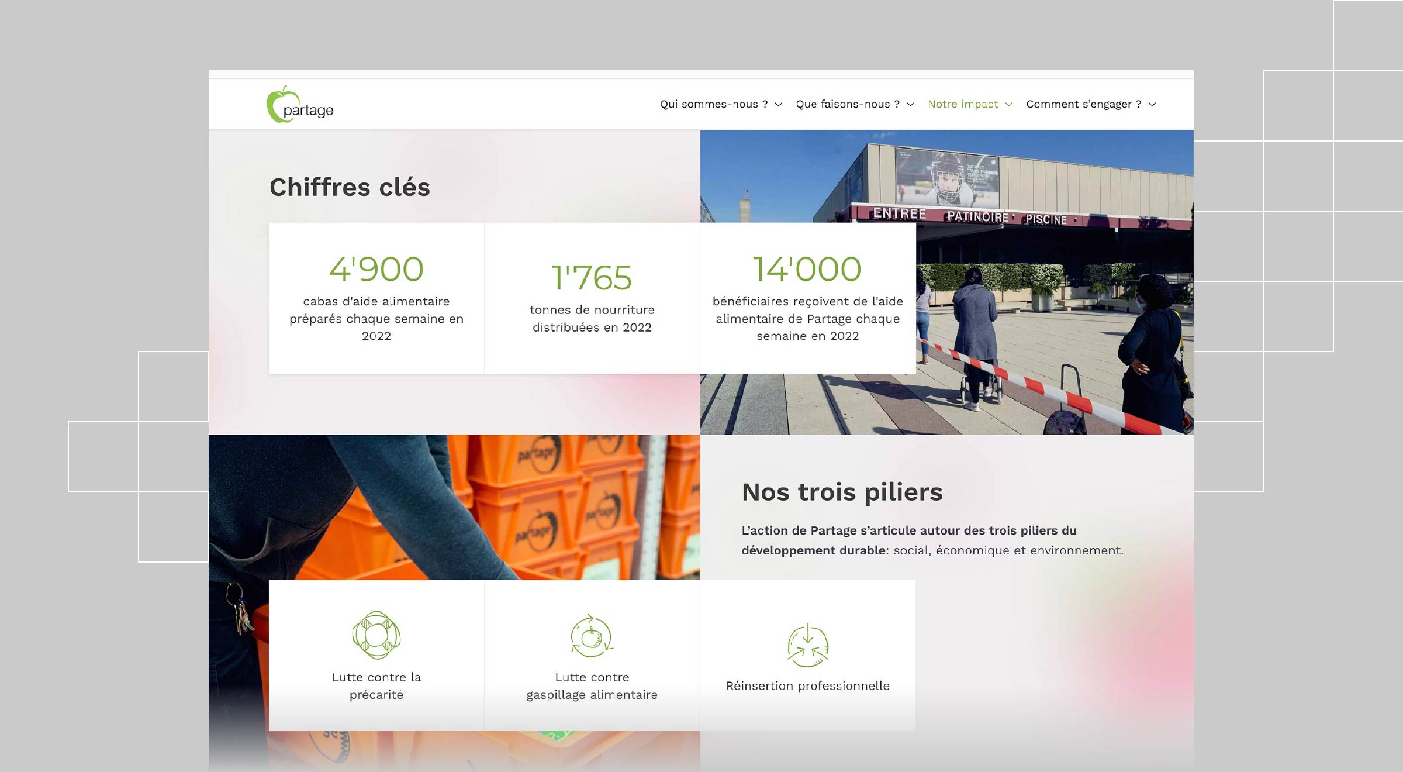
Task: Expand chevron beside Comment s'engager
Action: pyautogui.click(x=1152, y=105)
